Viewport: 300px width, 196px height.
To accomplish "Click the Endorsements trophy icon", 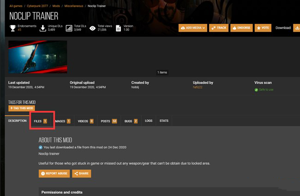I will click(12, 28).
